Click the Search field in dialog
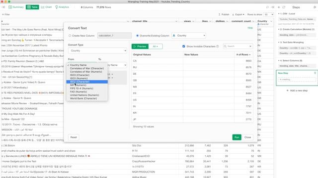 pos(238,46)
